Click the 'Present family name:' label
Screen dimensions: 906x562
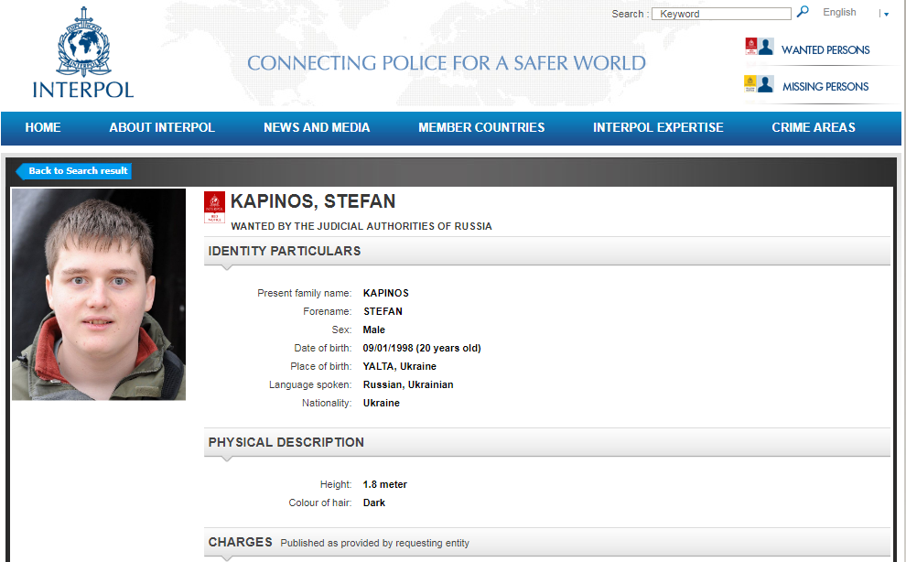304,293
